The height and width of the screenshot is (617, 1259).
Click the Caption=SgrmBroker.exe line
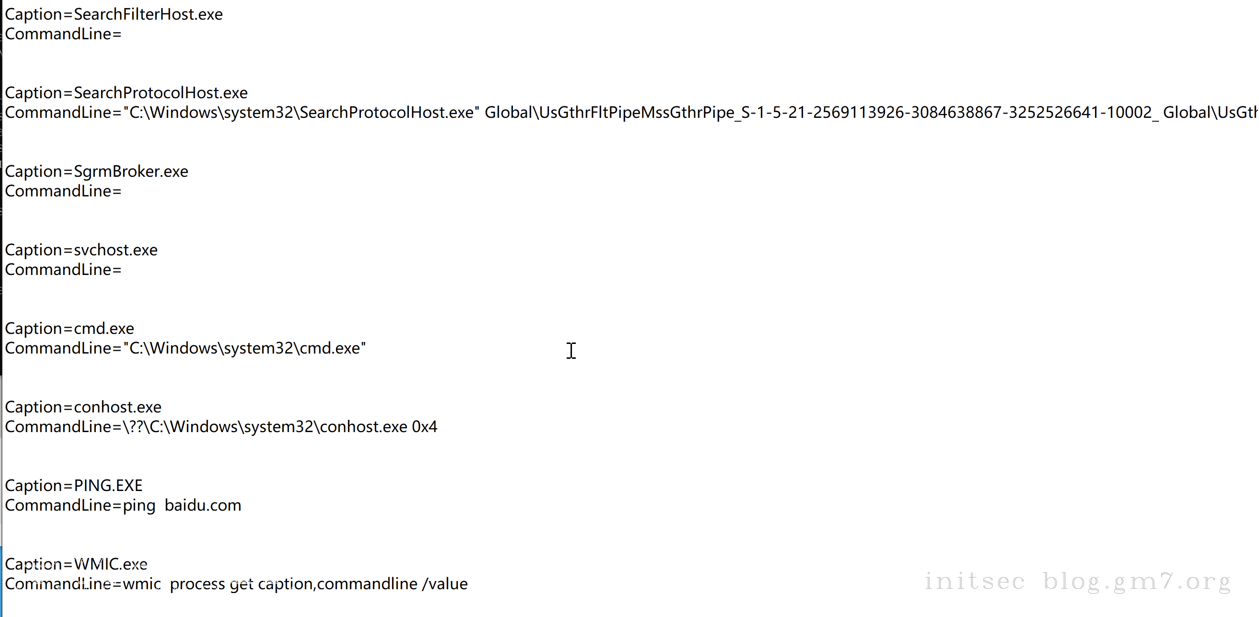[96, 171]
